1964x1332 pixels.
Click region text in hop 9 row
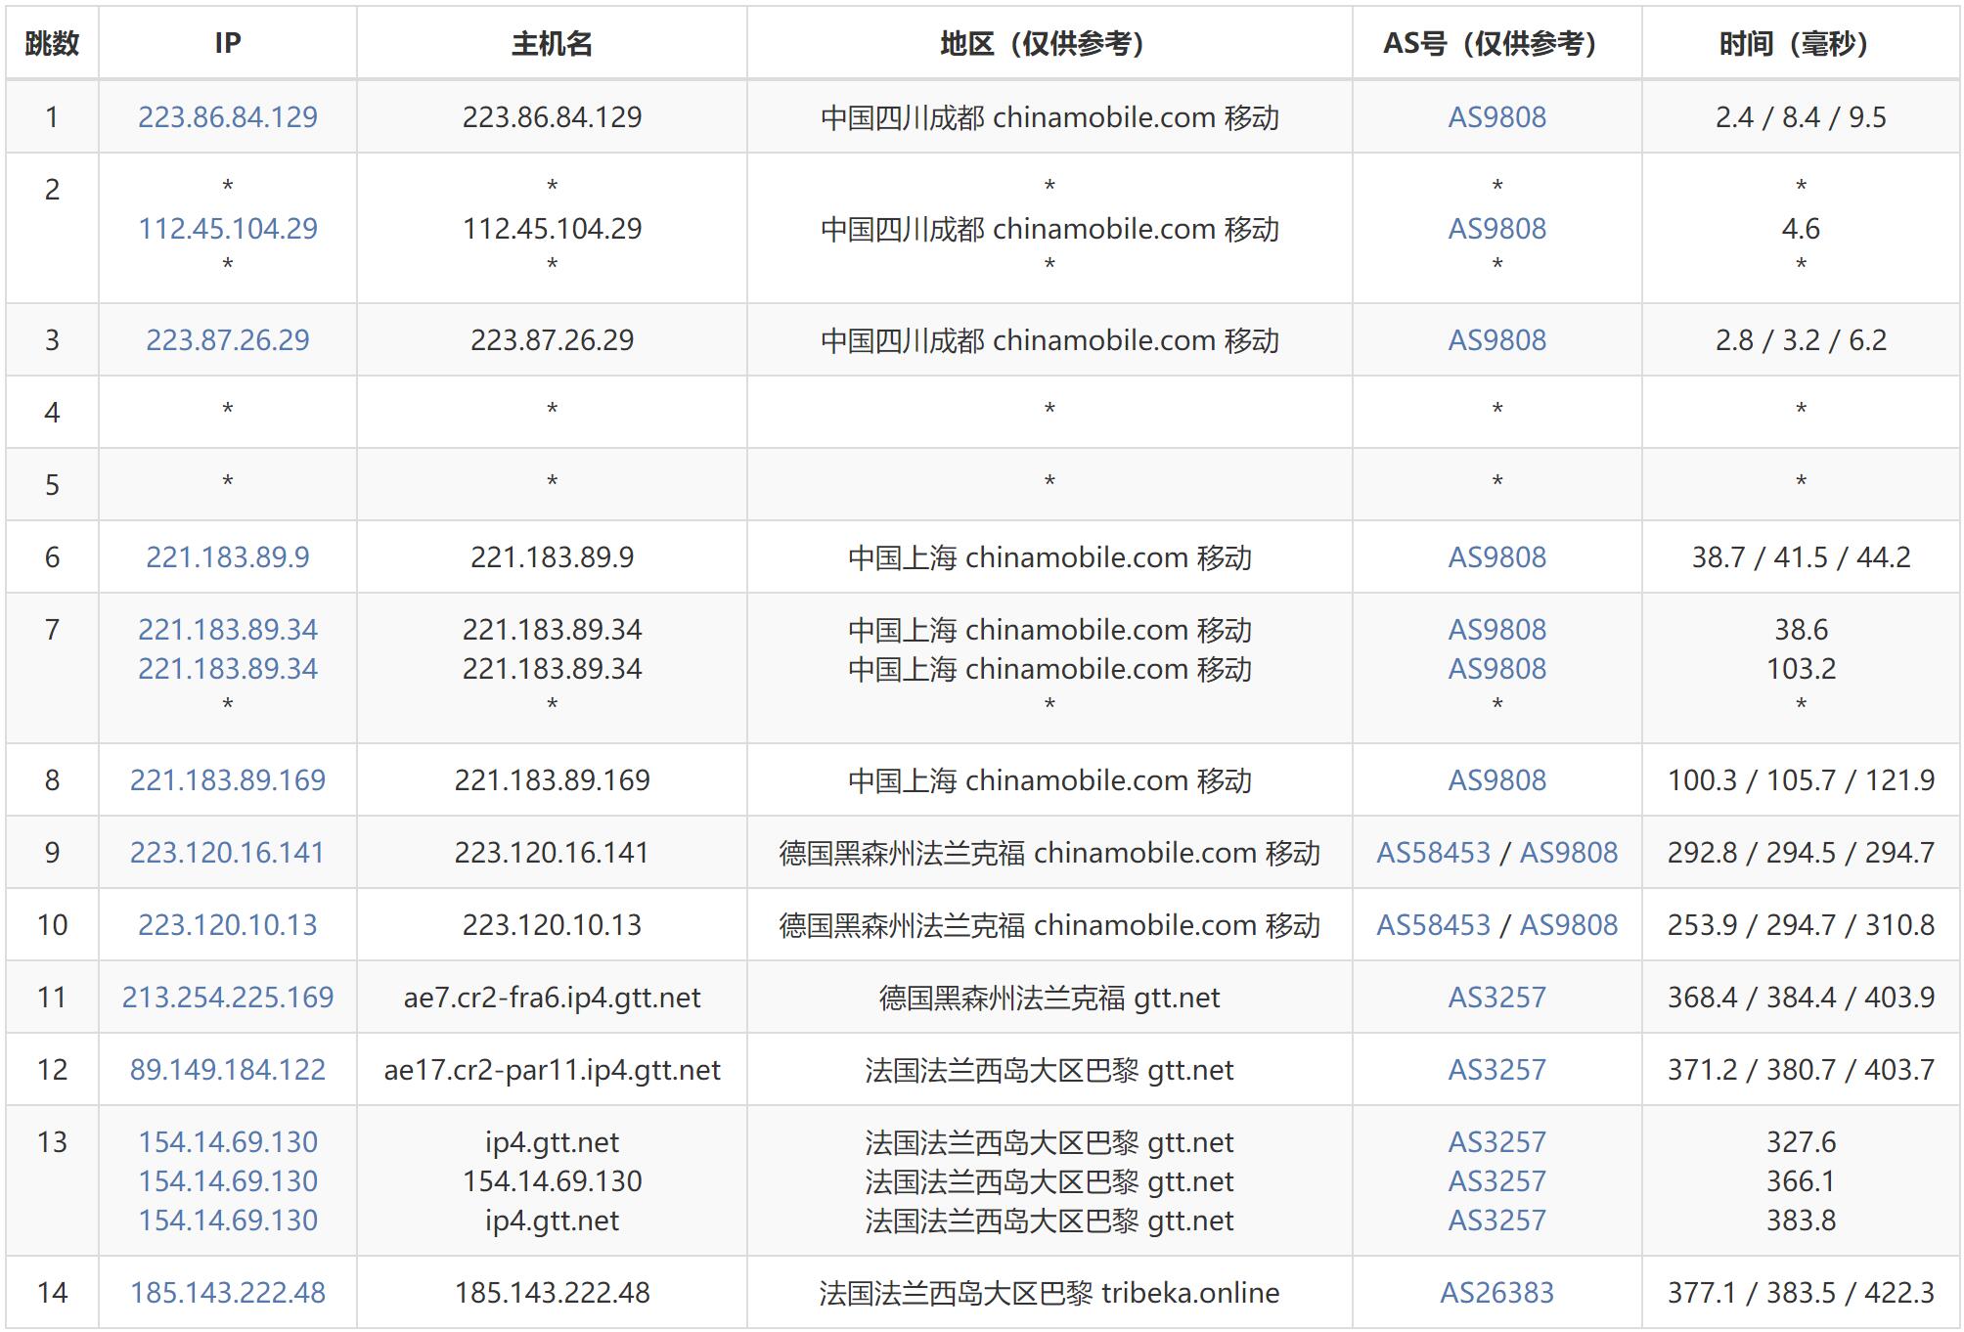(1049, 853)
